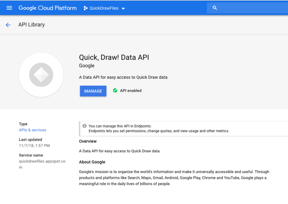The height and width of the screenshot is (204, 288).
Task: Click the Overview heading
Action: (88, 141)
